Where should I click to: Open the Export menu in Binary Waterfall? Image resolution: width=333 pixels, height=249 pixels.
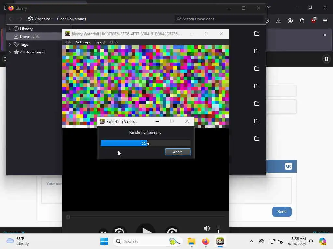100,42
